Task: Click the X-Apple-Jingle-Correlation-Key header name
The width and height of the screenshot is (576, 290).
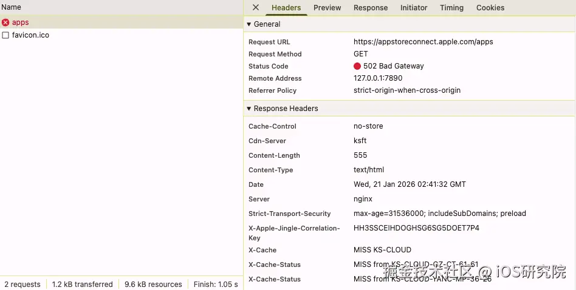Action: tap(294, 233)
